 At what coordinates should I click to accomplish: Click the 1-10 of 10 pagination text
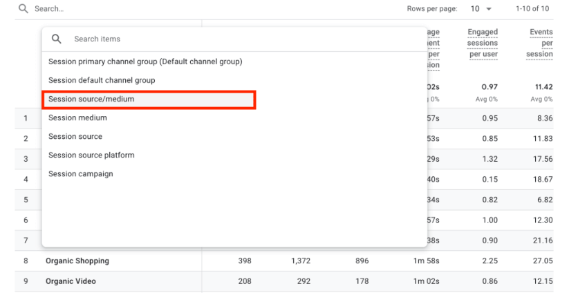click(532, 9)
